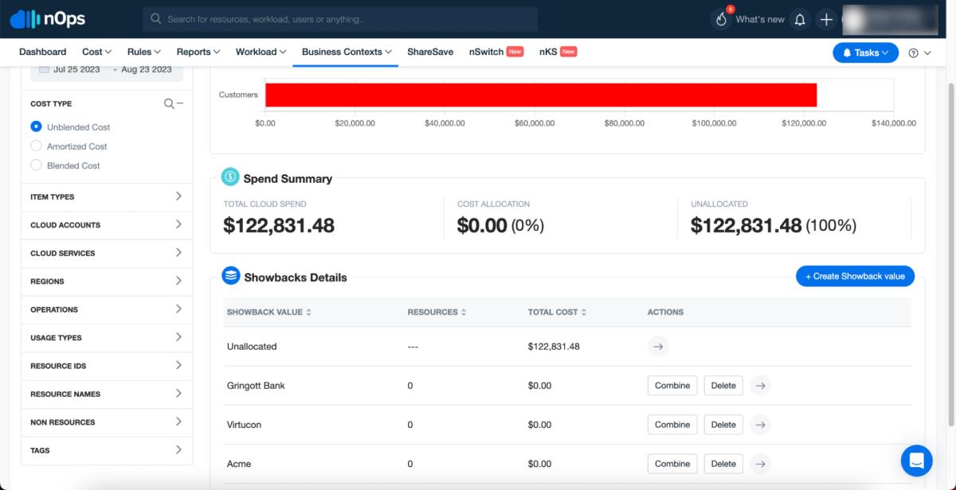
Task: Go to nSwitch tab
Action: (x=496, y=52)
